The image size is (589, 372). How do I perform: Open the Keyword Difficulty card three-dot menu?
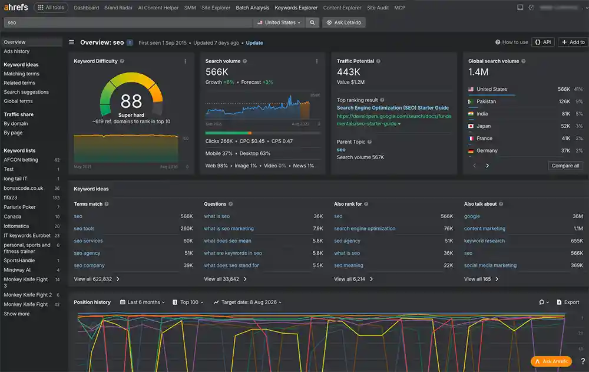[x=185, y=61]
